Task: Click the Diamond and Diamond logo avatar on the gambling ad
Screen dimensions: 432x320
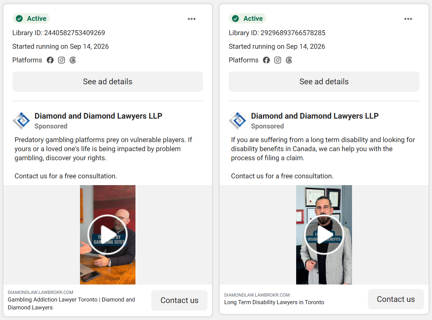Action: click(x=21, y=121)
